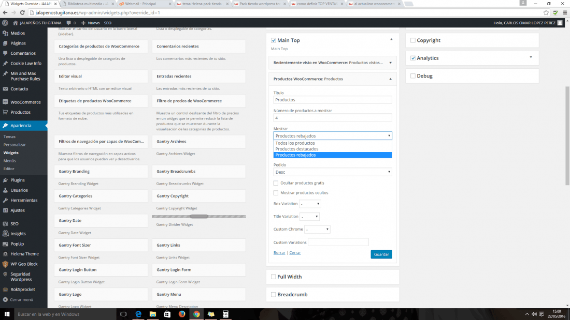
Task: Click the Cerrar link
Action: (295, 252)
